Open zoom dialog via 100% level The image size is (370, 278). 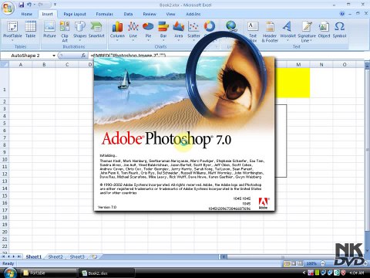[311, 263]
